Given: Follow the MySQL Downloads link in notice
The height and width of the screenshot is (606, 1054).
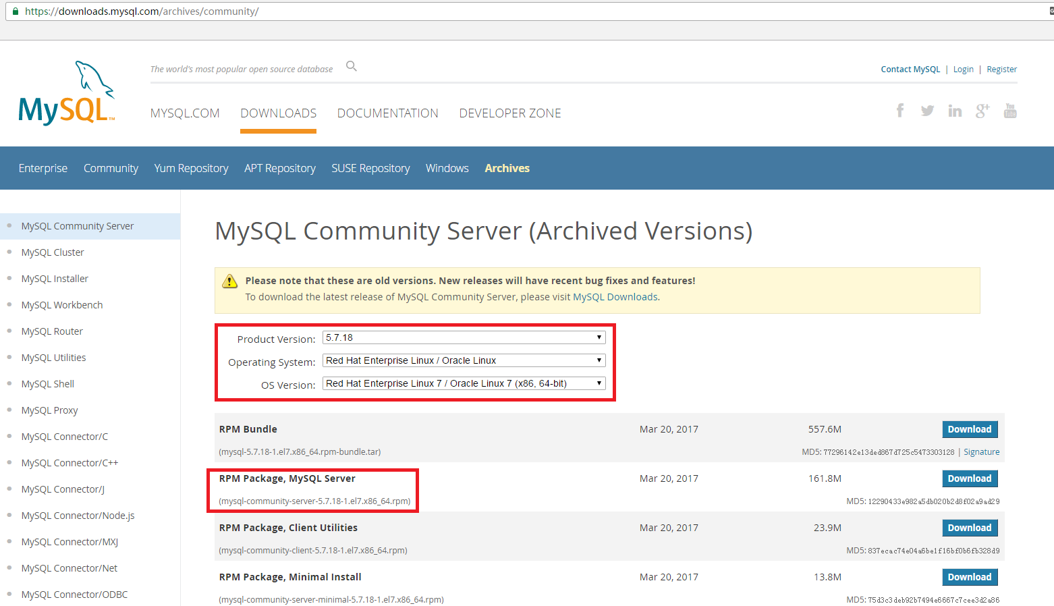Looking at the screenshot, I should 615,297.
